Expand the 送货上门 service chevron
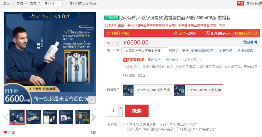Viewport: 262px width, 137px height. coord(199,60)
